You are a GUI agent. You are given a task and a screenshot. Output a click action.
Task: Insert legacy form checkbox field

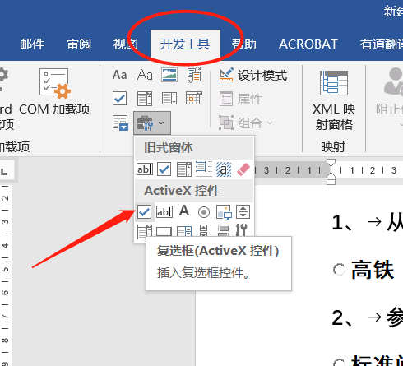pos(164,169)
